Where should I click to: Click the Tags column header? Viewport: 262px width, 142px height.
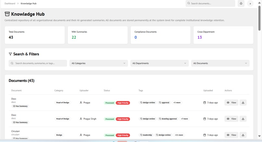pos(141,91)
